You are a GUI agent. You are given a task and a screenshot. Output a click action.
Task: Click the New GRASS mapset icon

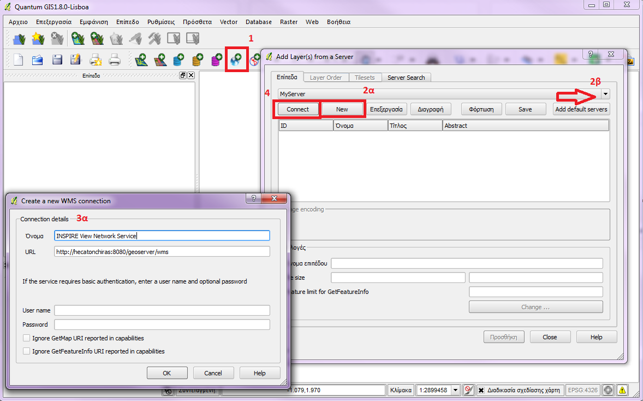(x=38, y=39)
